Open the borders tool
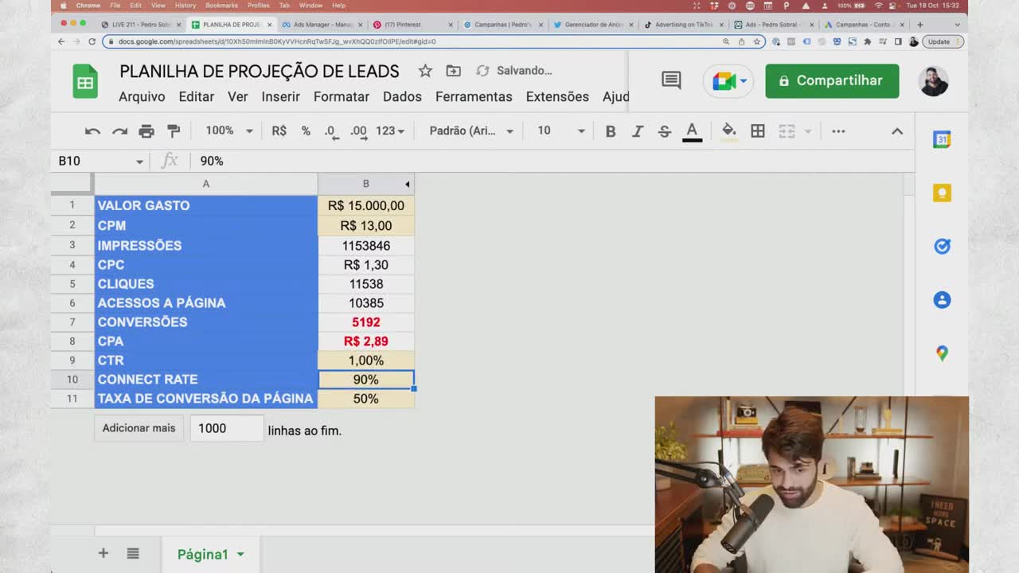 click(758, 131)
